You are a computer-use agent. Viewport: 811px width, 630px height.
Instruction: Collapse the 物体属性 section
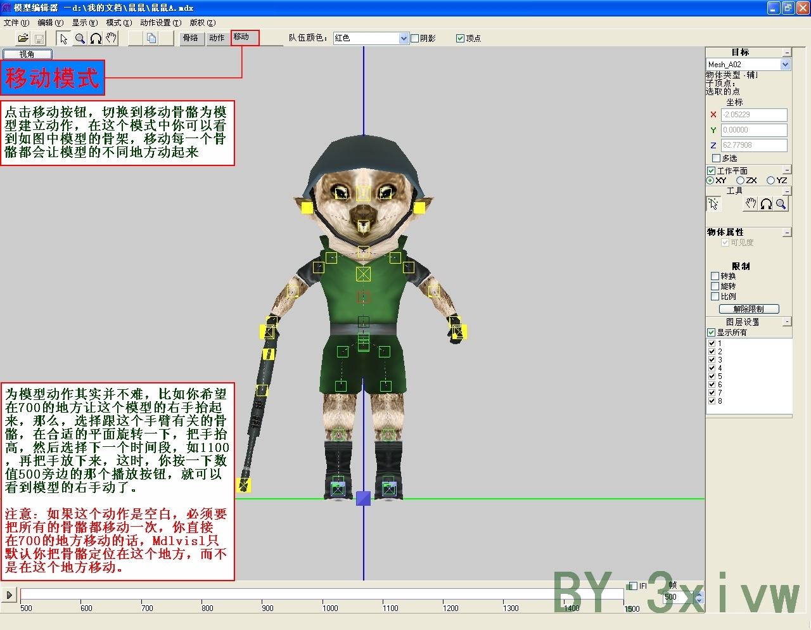click(787, 233)
